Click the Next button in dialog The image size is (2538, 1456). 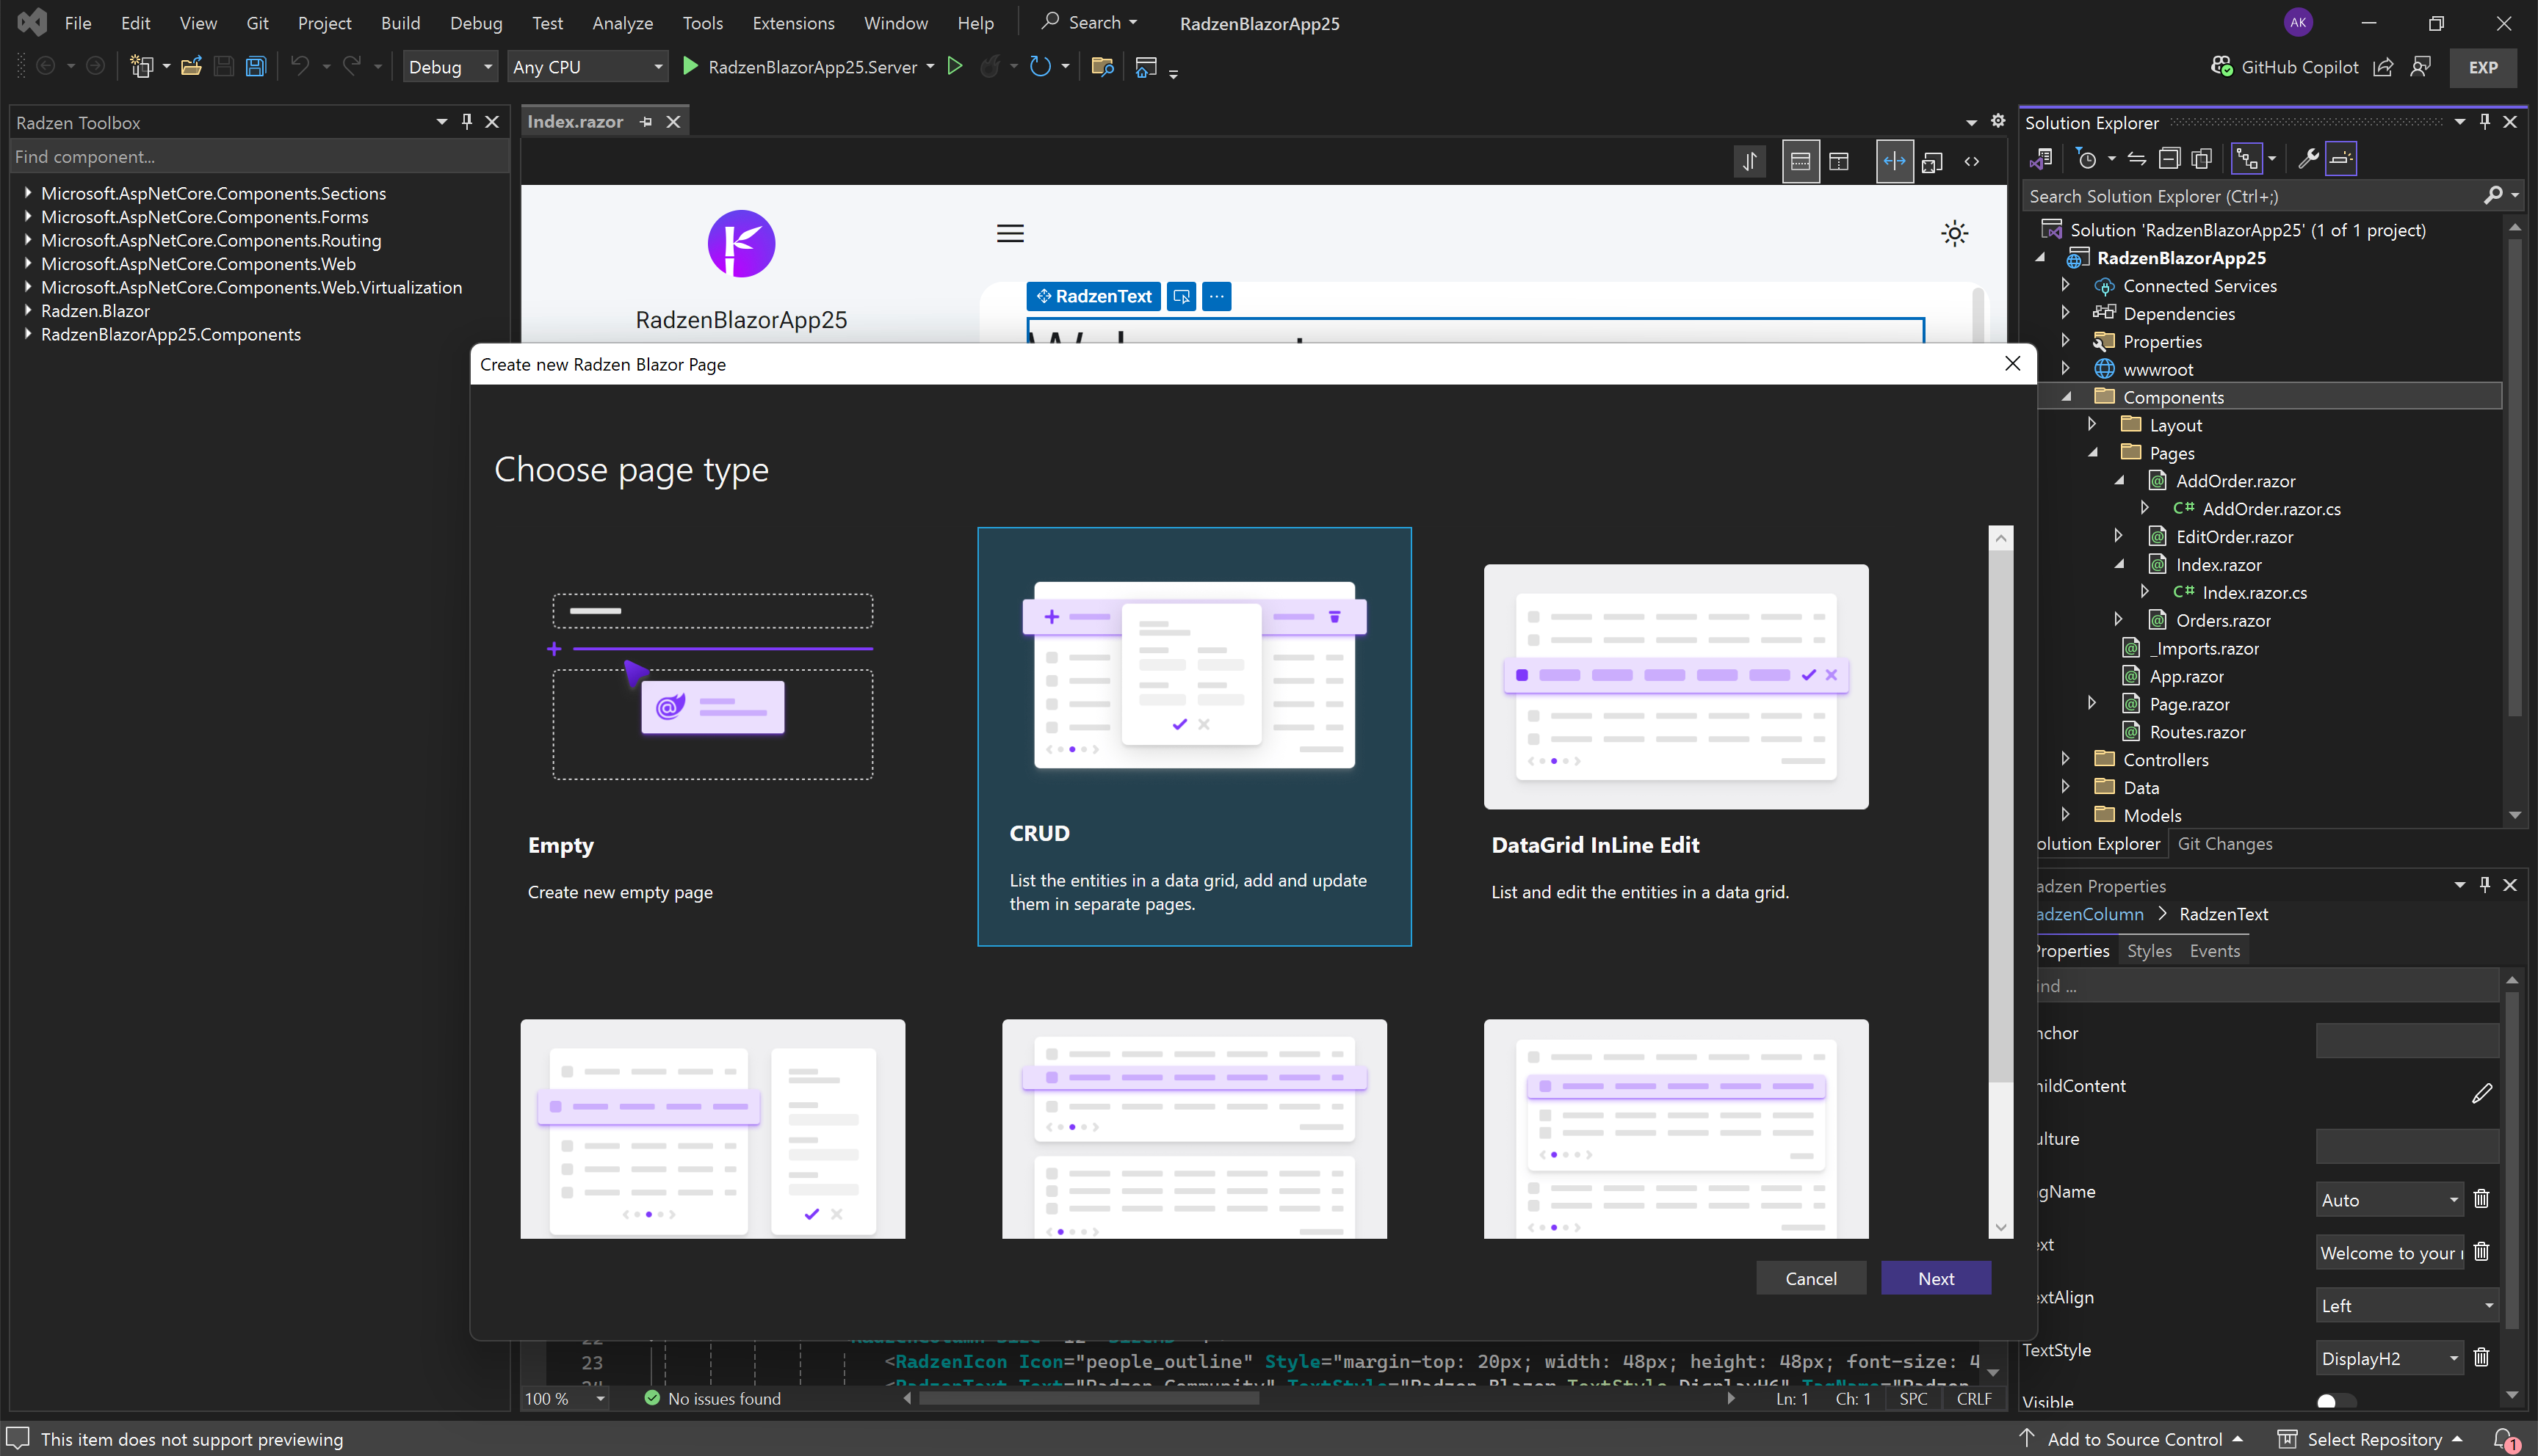(x=1936, y=1278)
